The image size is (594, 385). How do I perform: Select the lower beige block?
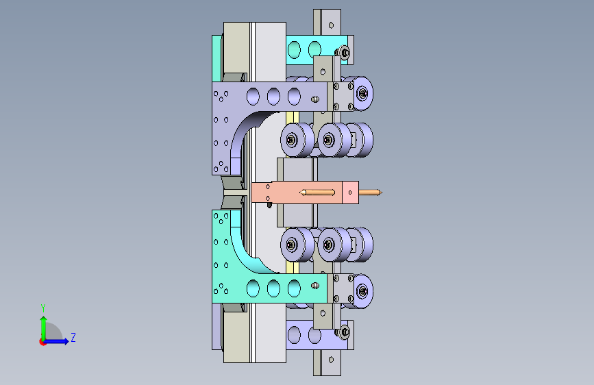click(x=236, y=337)
